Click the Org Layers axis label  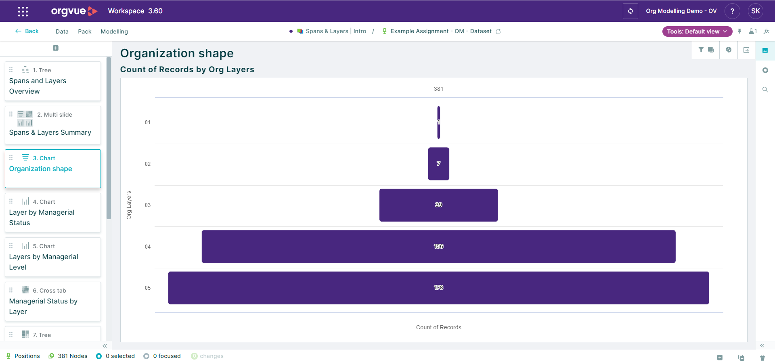129,205
